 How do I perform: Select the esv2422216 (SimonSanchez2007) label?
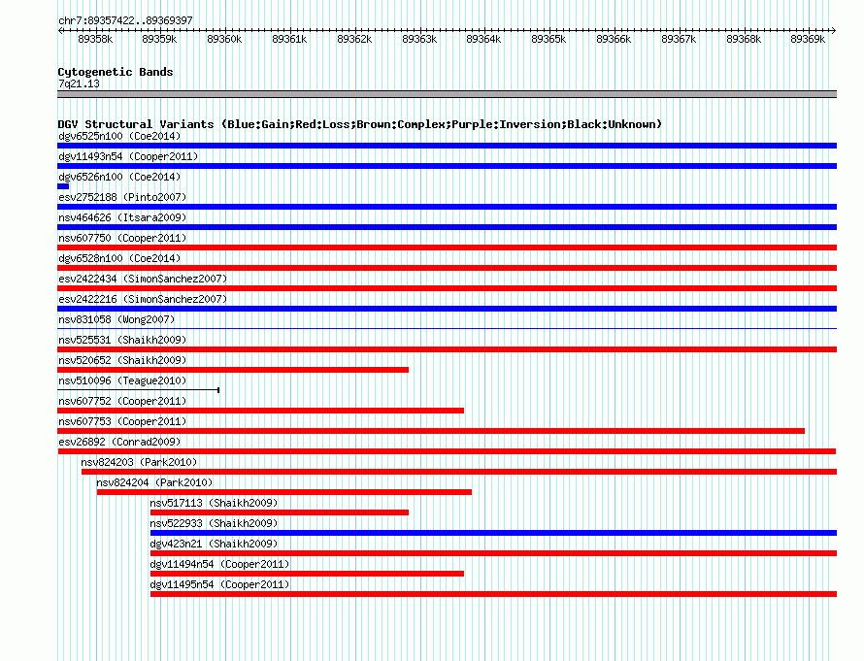point(143,299)
